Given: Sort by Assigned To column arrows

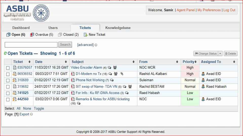Looking at the screenshot, I should coord(234,62).
